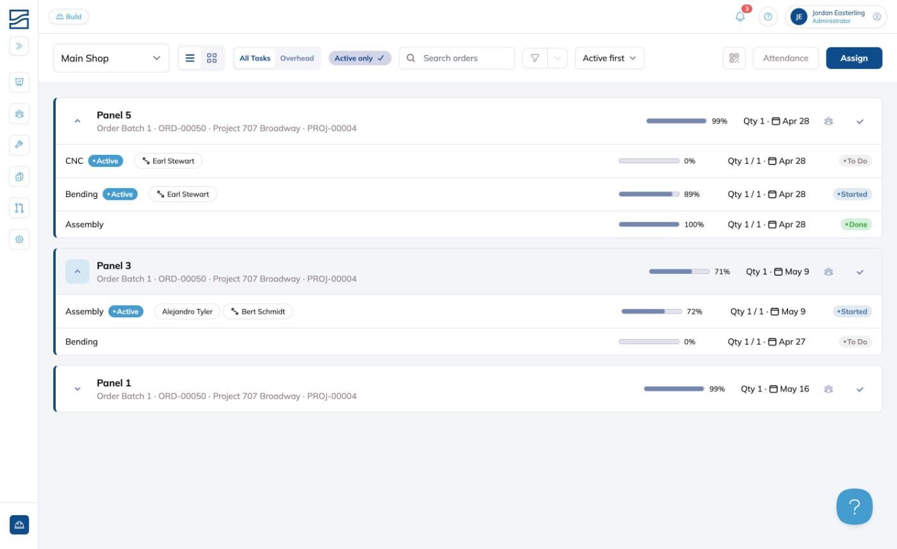Open the QR code scanner icon
The image size is (897, 549).
click(734, 58)
